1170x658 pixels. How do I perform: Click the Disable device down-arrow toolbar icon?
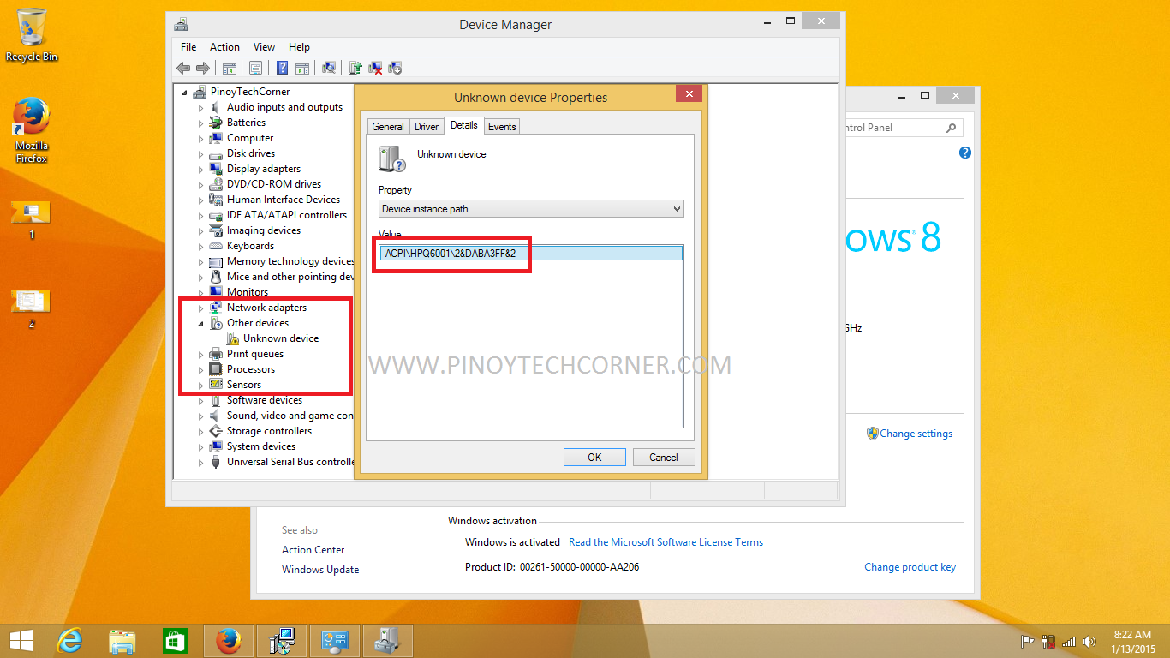395,68
